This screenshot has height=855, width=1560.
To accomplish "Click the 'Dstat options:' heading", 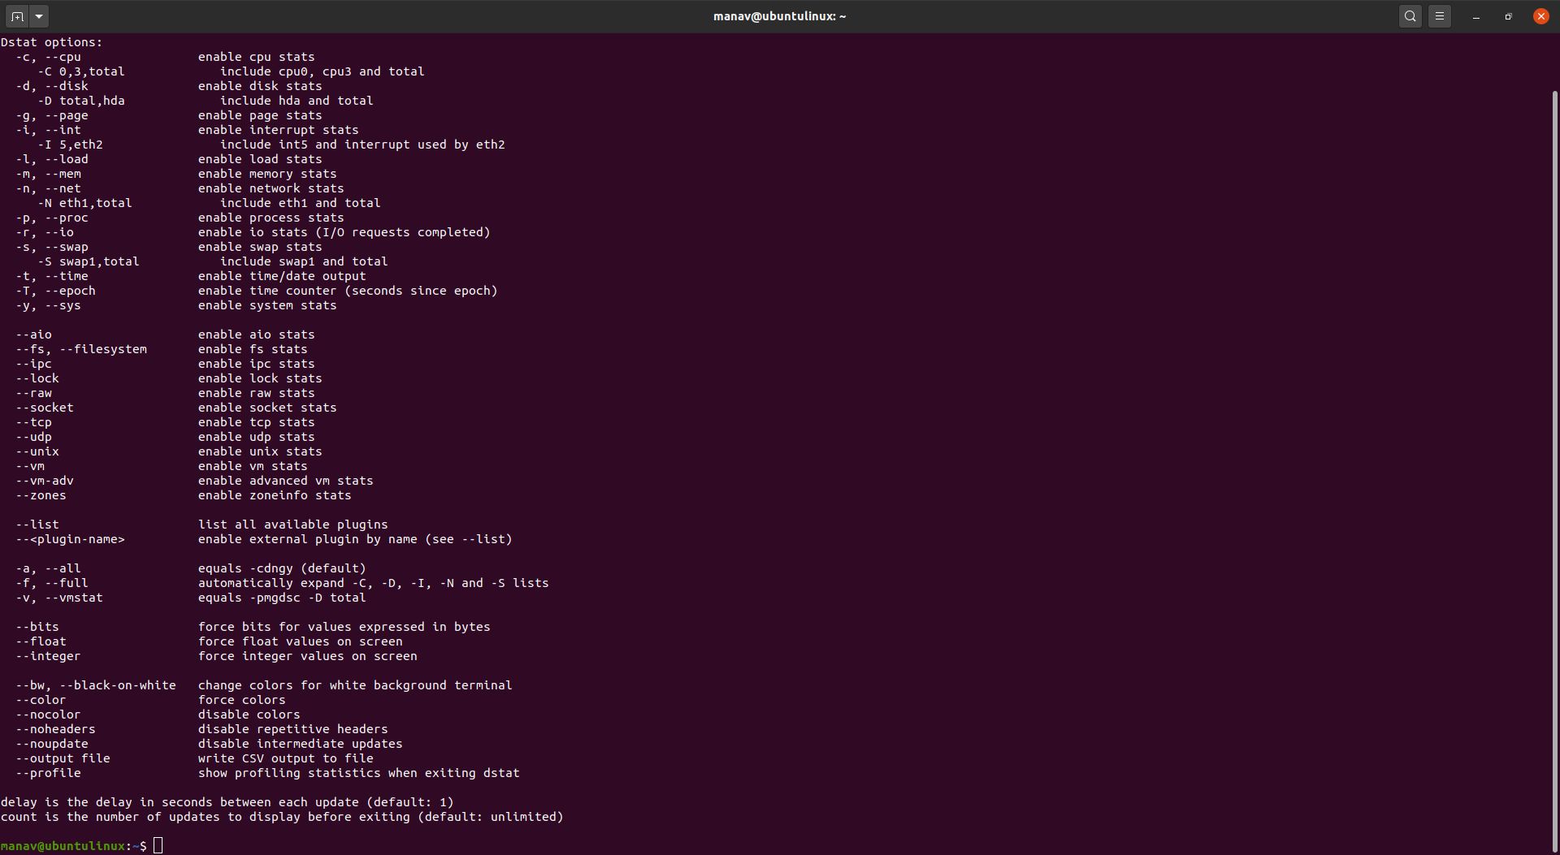I will [x=51, y=42].
